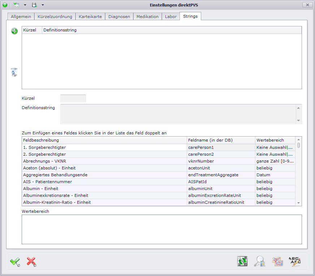Click field list scroll down arrow
This screenshot has height=276, width=315.
point(298,203)
